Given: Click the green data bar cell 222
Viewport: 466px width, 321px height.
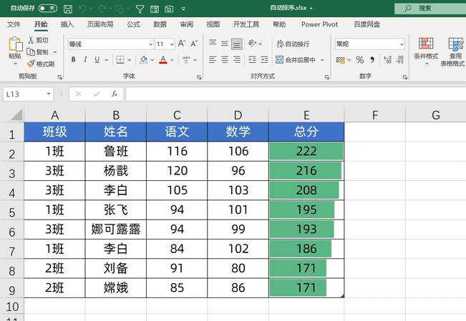Looking at the screenshot, I should [306, 152].
